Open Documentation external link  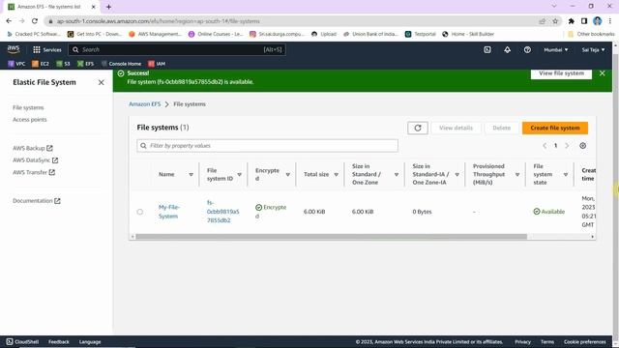point(37,201)
